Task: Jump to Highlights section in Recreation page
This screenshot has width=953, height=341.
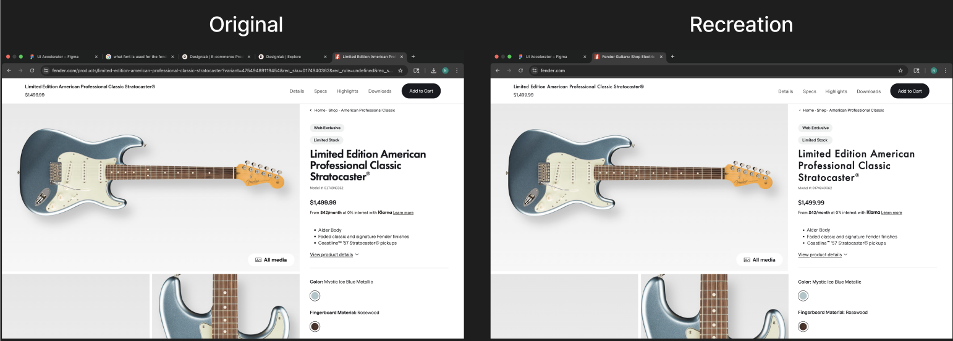Action: [x=836, y=91]
